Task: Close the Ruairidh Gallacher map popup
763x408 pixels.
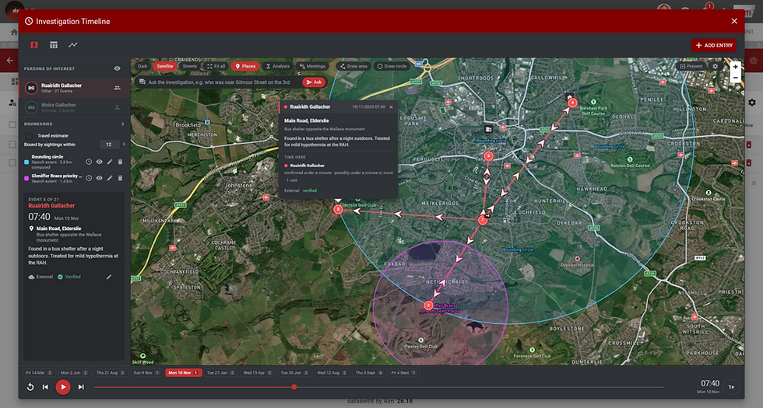Action: (x=391, y=107)
